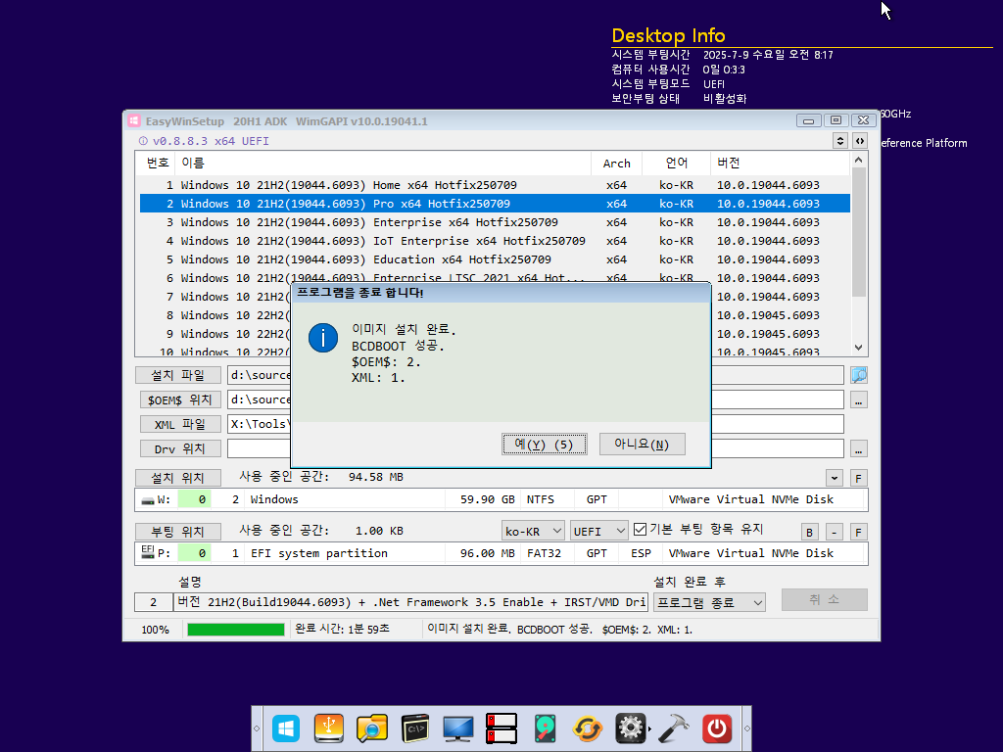
Task: Open the 프로그램 종료 after-install dropdown
Action: coord(709,602)
